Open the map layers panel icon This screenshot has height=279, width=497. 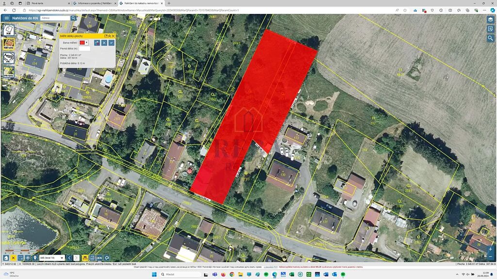[490, 20]
